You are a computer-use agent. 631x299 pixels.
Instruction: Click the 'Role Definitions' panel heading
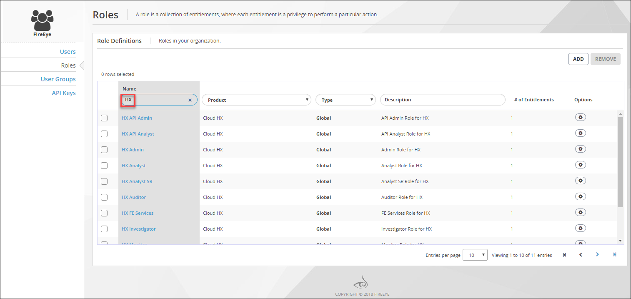tap(119, 41)
